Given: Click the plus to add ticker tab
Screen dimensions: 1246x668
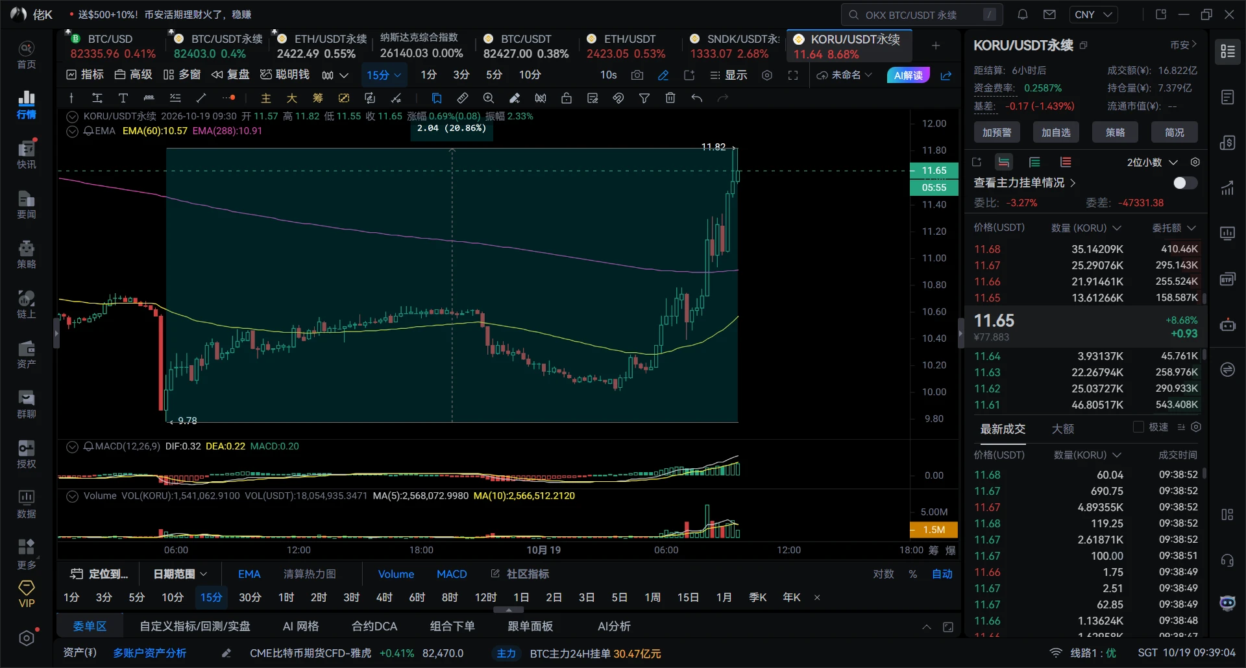Looking at the screenshot, I should (936, 45).
